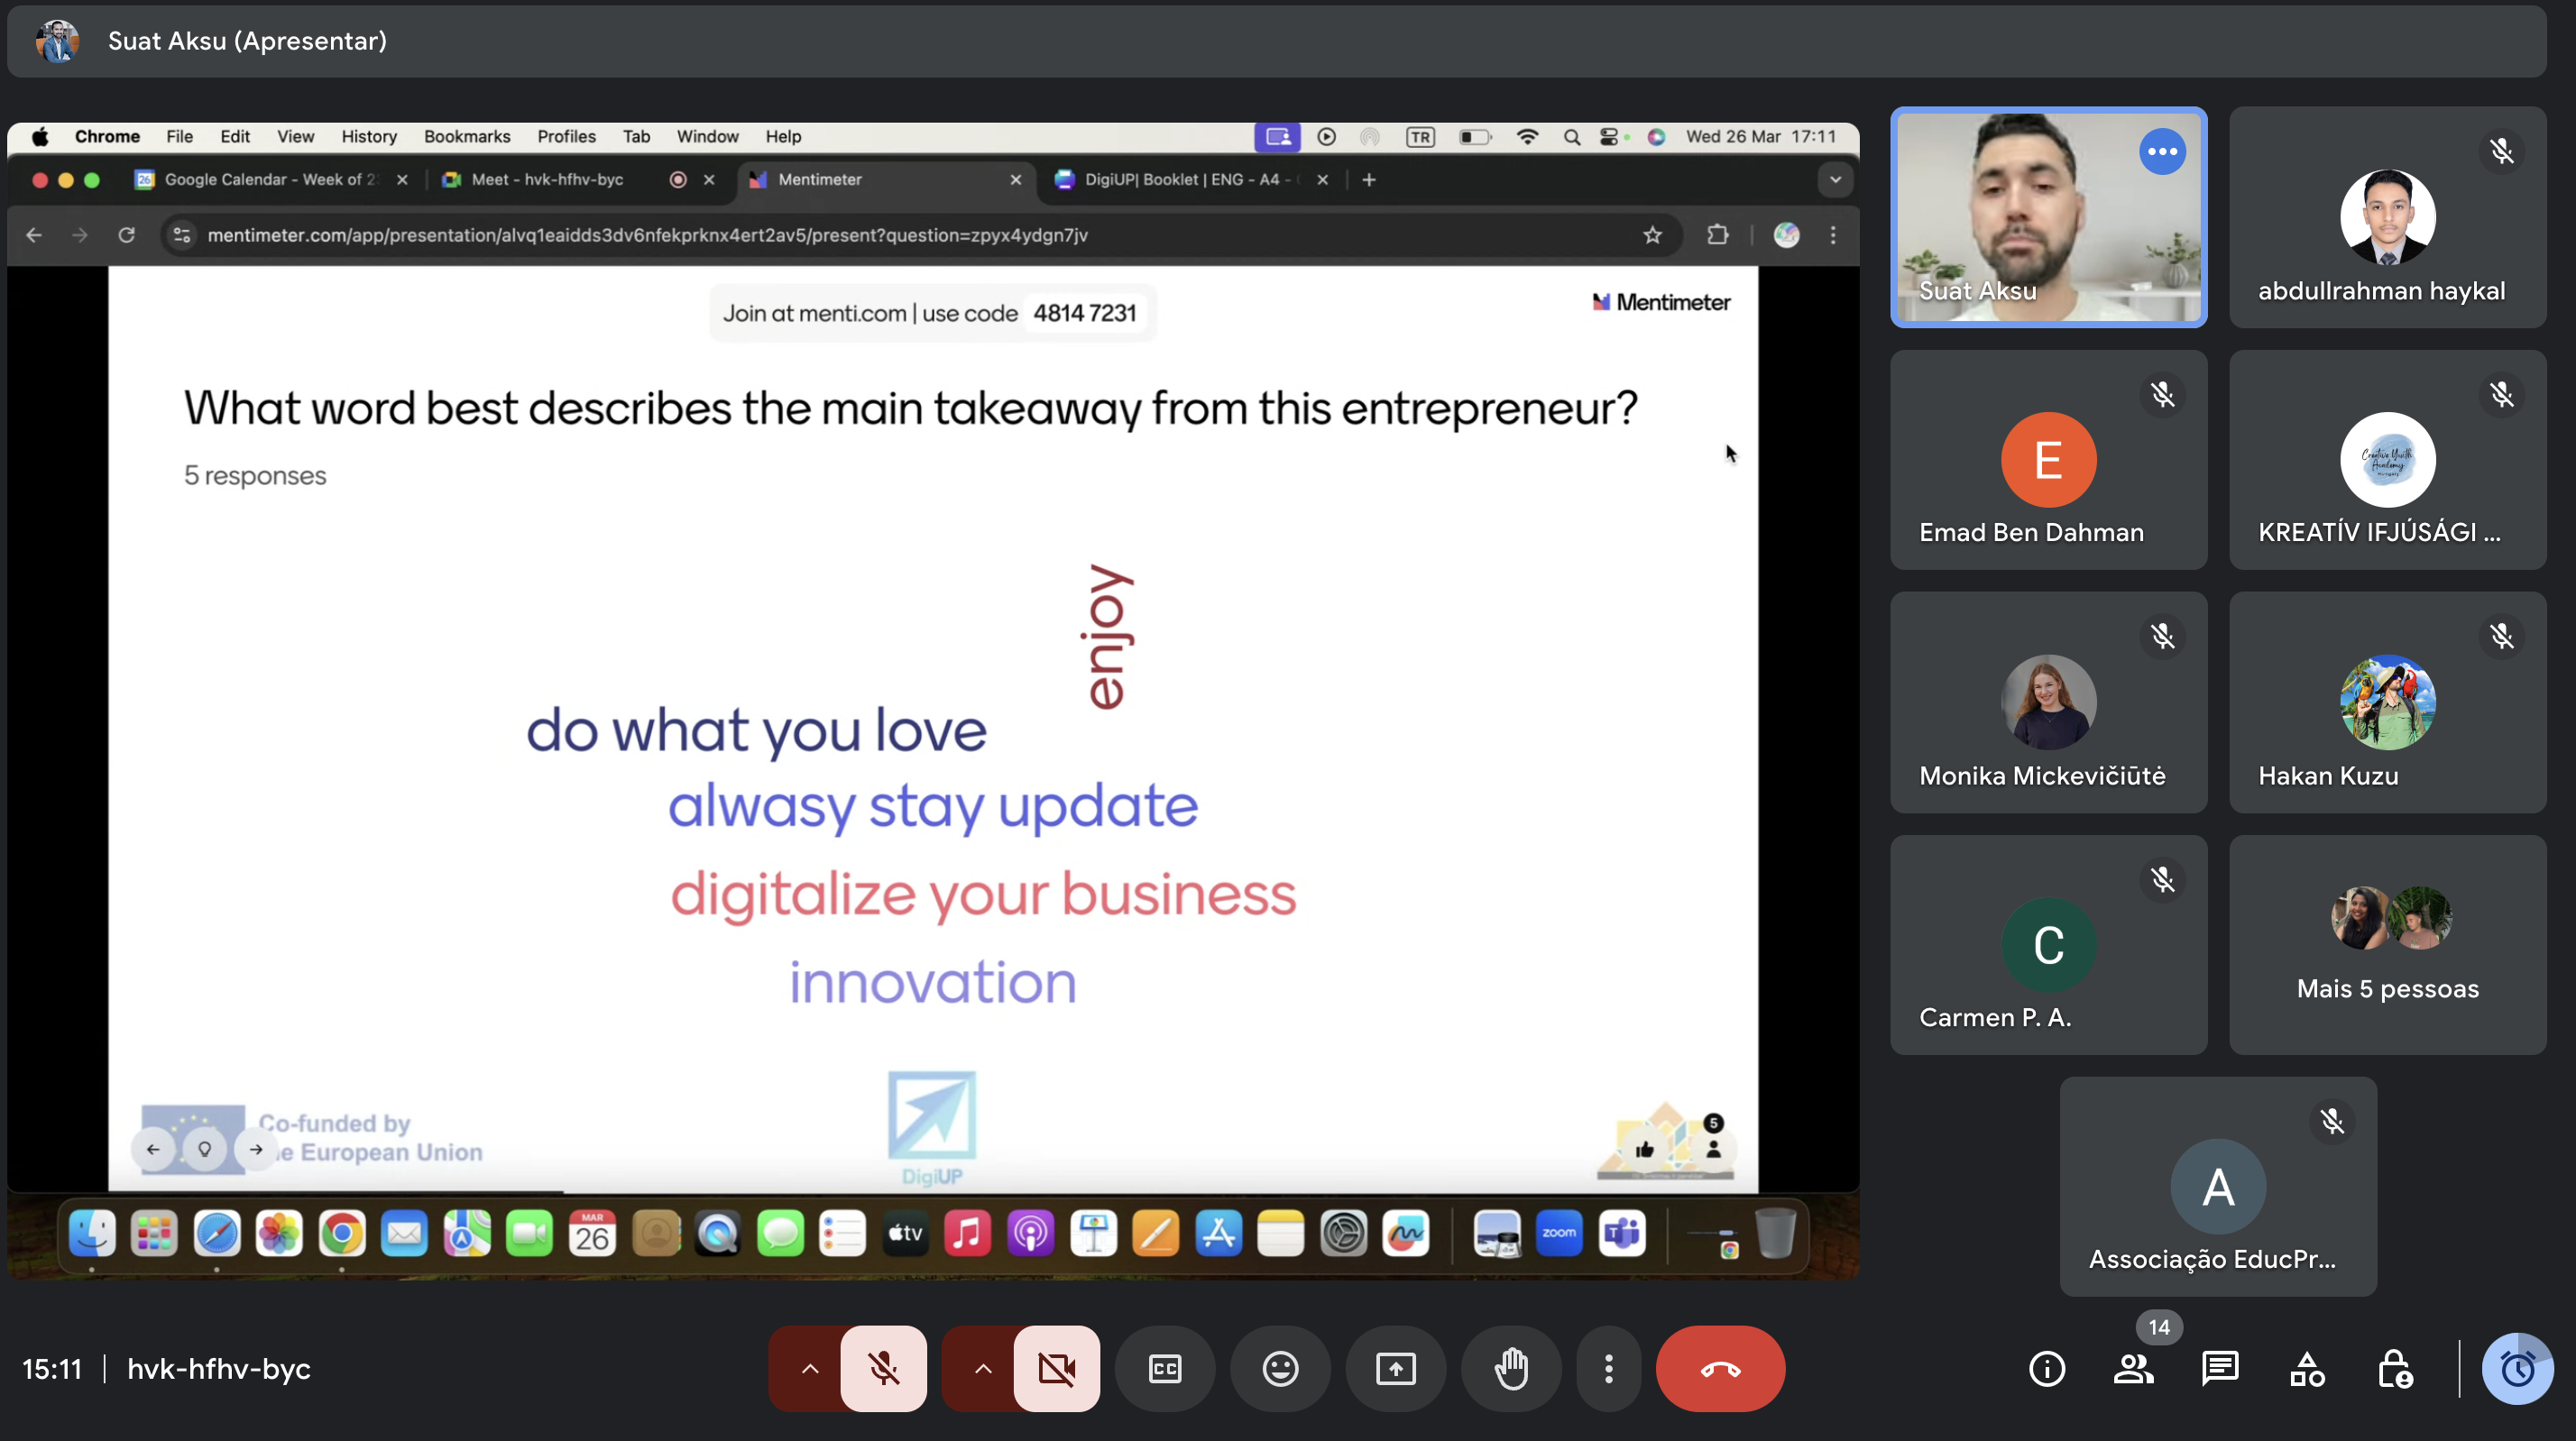Go to next Mentimeter slide arrow
2576x1441 pixels.
pyautogui.click(x=256, y=1149)
